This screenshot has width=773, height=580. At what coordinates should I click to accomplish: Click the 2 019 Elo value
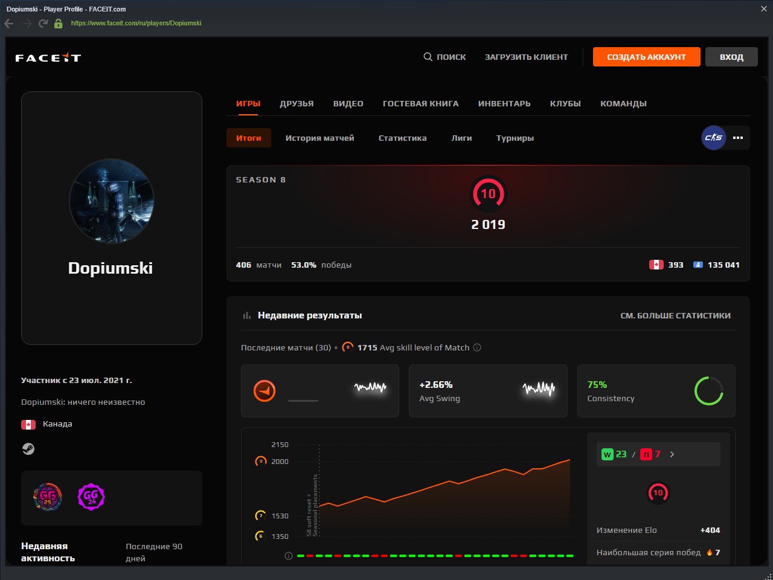pyautogui.click(x=488, y=225)
